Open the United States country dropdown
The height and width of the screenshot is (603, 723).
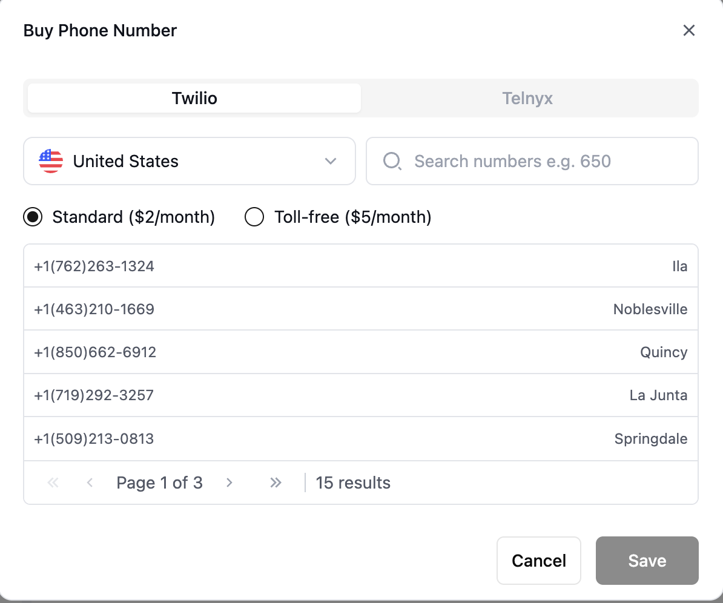tap(190, 162)
